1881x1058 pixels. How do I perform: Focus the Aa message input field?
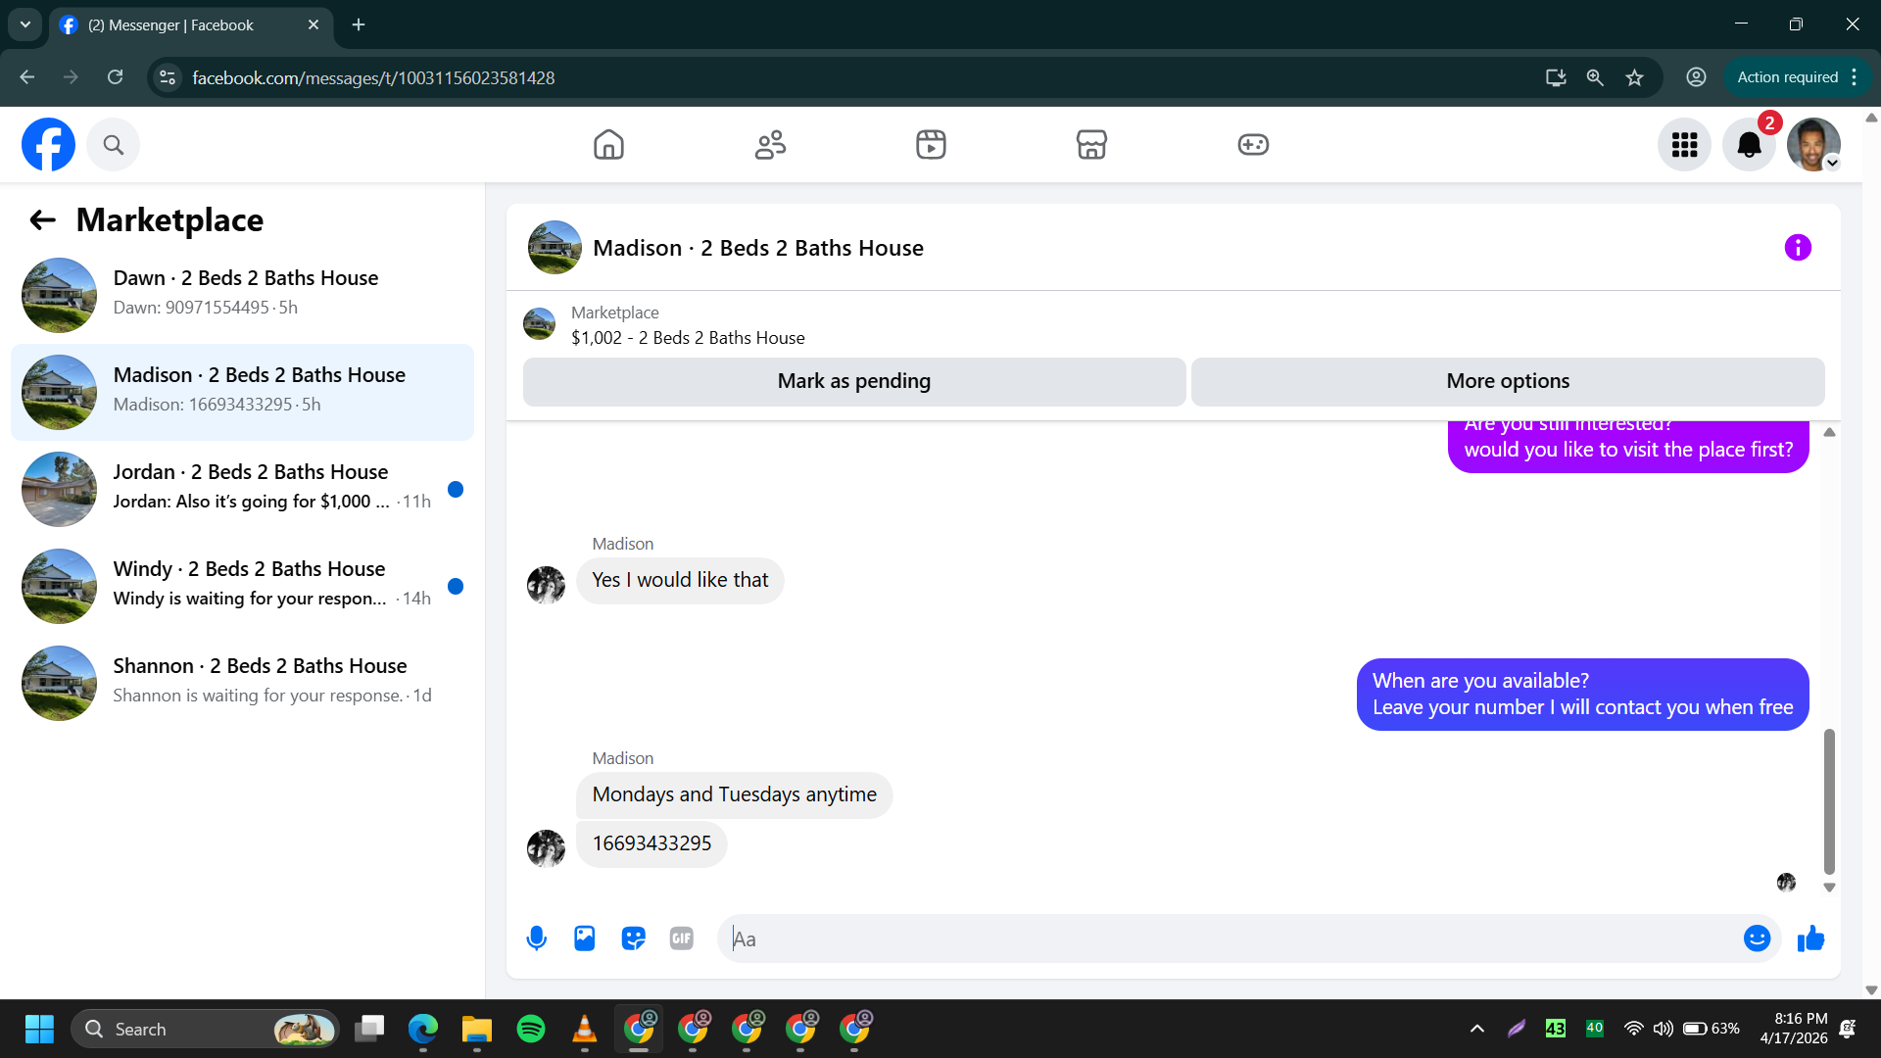coord(1234,938)
